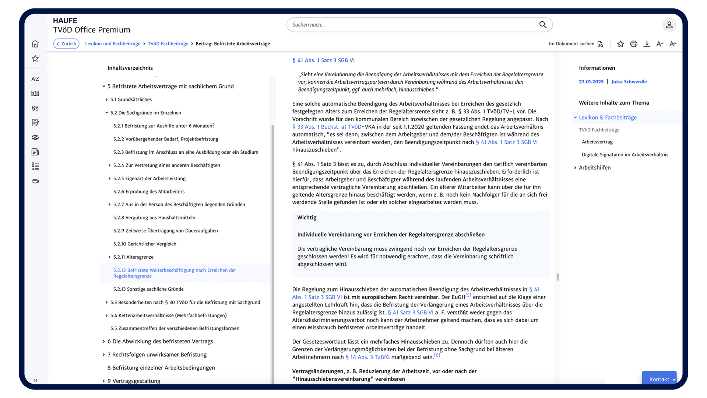The height and width of the screenshot is (398, 707).
Task: Select 5.2.6 Erprobung des Mitarbeiters entry
Action: tap(149, 192)
